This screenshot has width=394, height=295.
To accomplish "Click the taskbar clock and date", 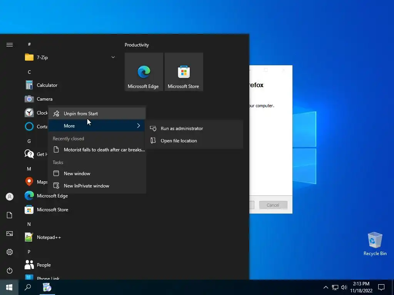I will tap(361, 287).
